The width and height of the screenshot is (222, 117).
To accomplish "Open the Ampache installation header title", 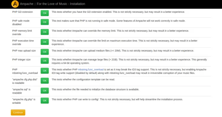I will pos(52,4).
